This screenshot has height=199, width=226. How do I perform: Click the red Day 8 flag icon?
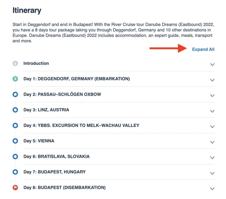[x=15, y=187]
